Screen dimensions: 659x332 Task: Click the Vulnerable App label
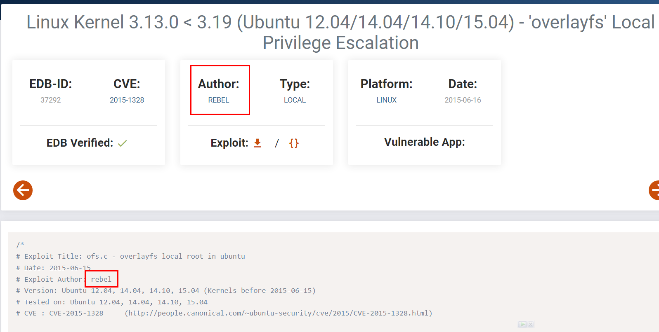pyautogui.click(x=425, y=142)
